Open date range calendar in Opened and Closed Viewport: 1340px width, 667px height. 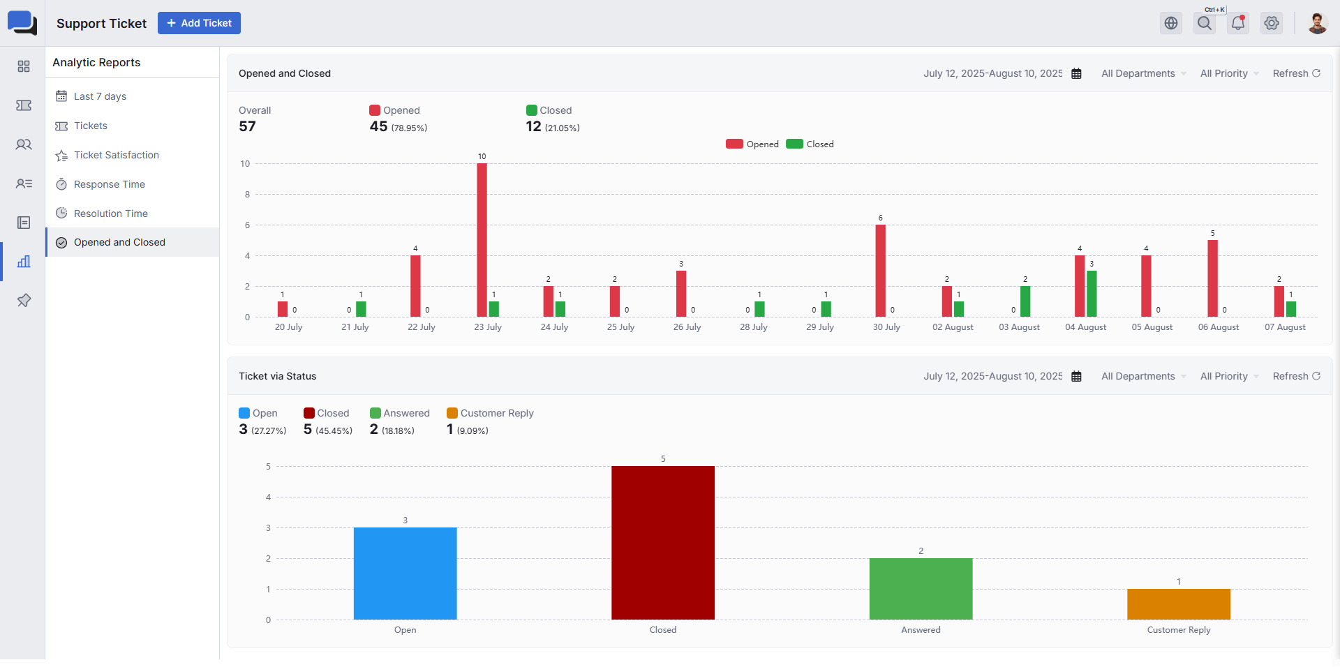[x=1076, y=73]
